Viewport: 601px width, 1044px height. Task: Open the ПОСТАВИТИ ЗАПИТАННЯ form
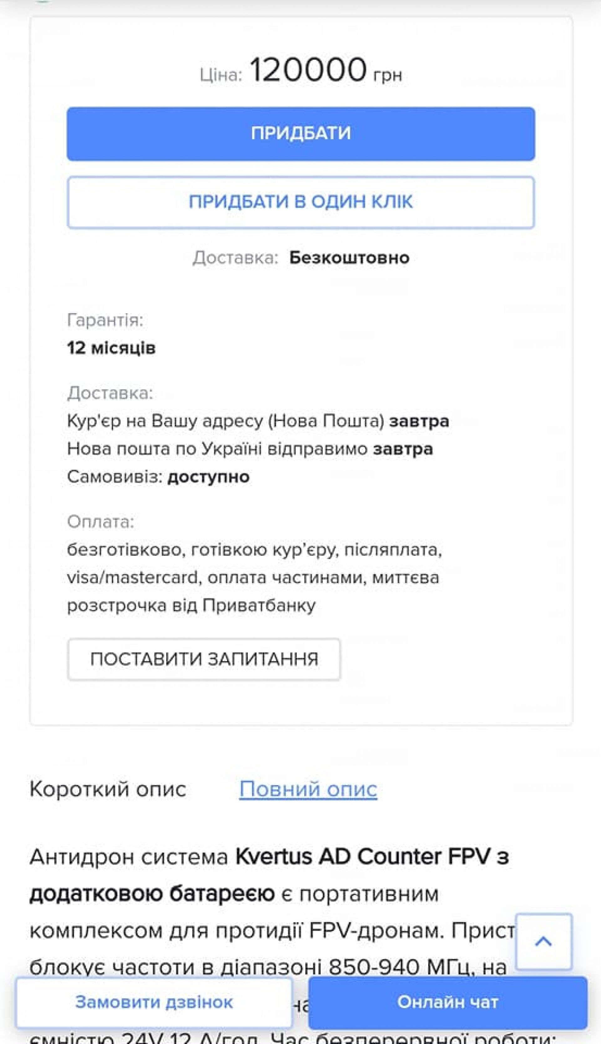click(x=204, y=659)
